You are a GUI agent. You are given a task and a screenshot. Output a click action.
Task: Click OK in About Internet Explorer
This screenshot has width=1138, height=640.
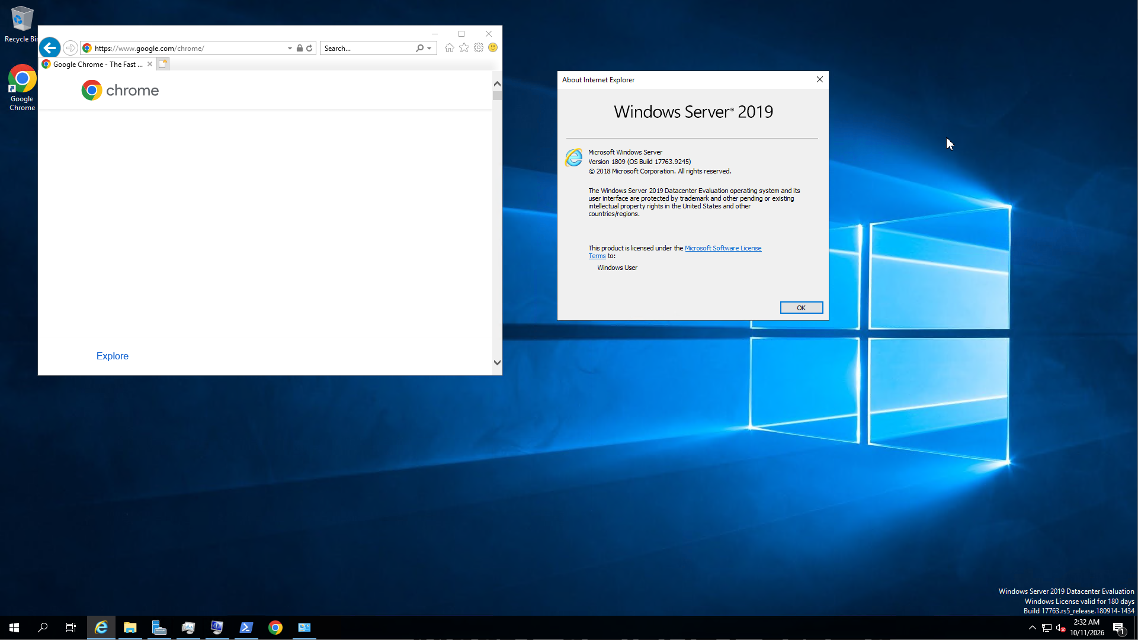(x=801, y=308)
